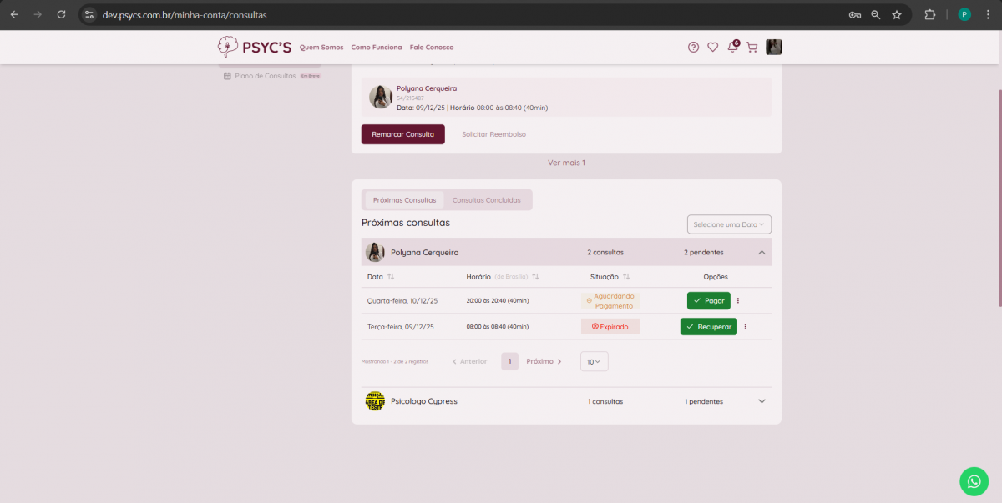Viewport: 1002px width, 503px height.
Task: Collapse Polyana Cerqueira appointments group
Action: (762, 252)
